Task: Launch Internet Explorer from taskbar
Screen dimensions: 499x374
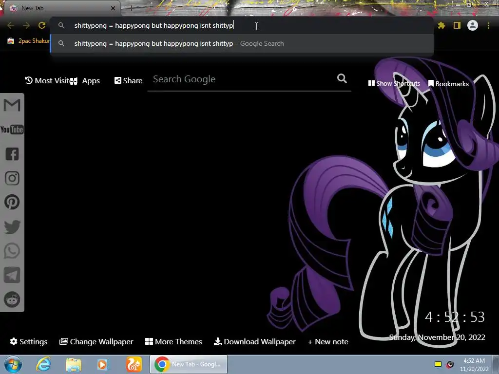Action: [x=43, y=364]
